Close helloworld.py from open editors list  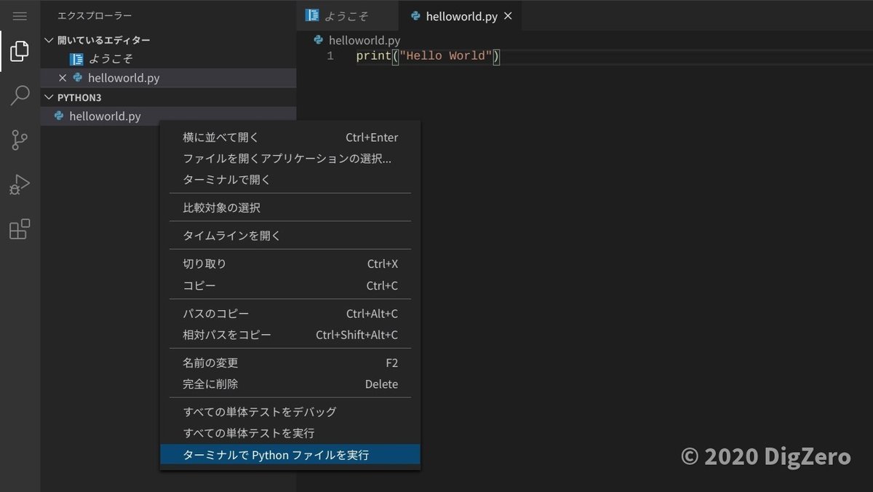pyautogui.click(x=63, y=78)
